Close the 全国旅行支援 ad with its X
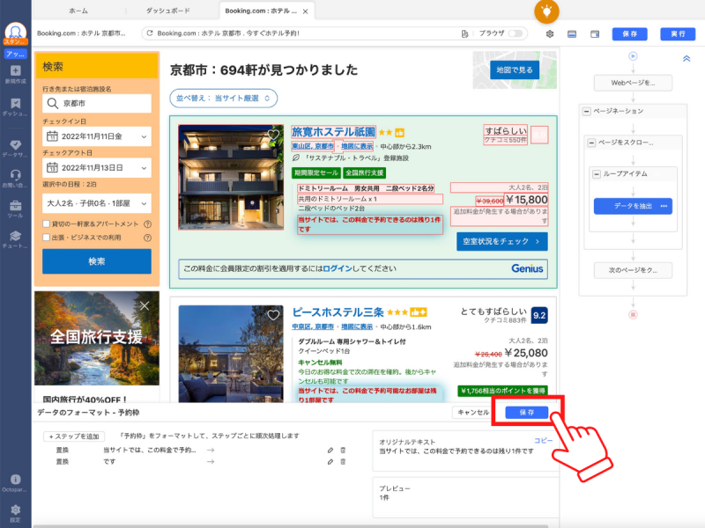Screen dimensions: 705x528 (x=145, y=305)
